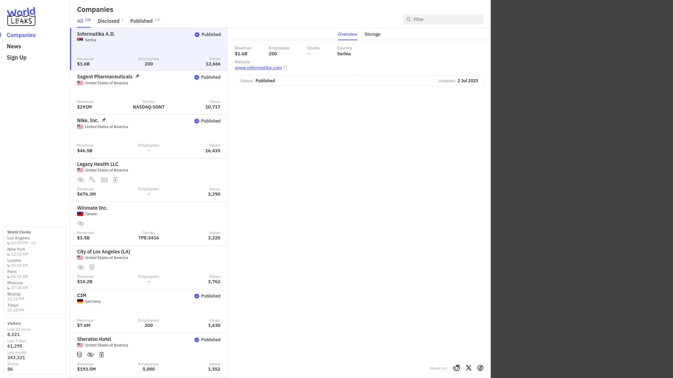The height and width of the screenshot is (378, 673).
Task: Open the Sagent Pharmaceuticals company entry
Action: tap(149, 92)
